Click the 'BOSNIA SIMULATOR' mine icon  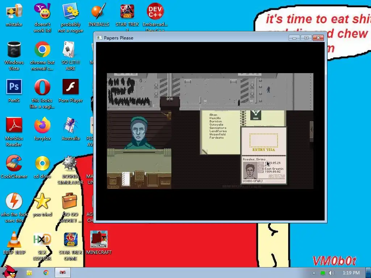[70, 170]
